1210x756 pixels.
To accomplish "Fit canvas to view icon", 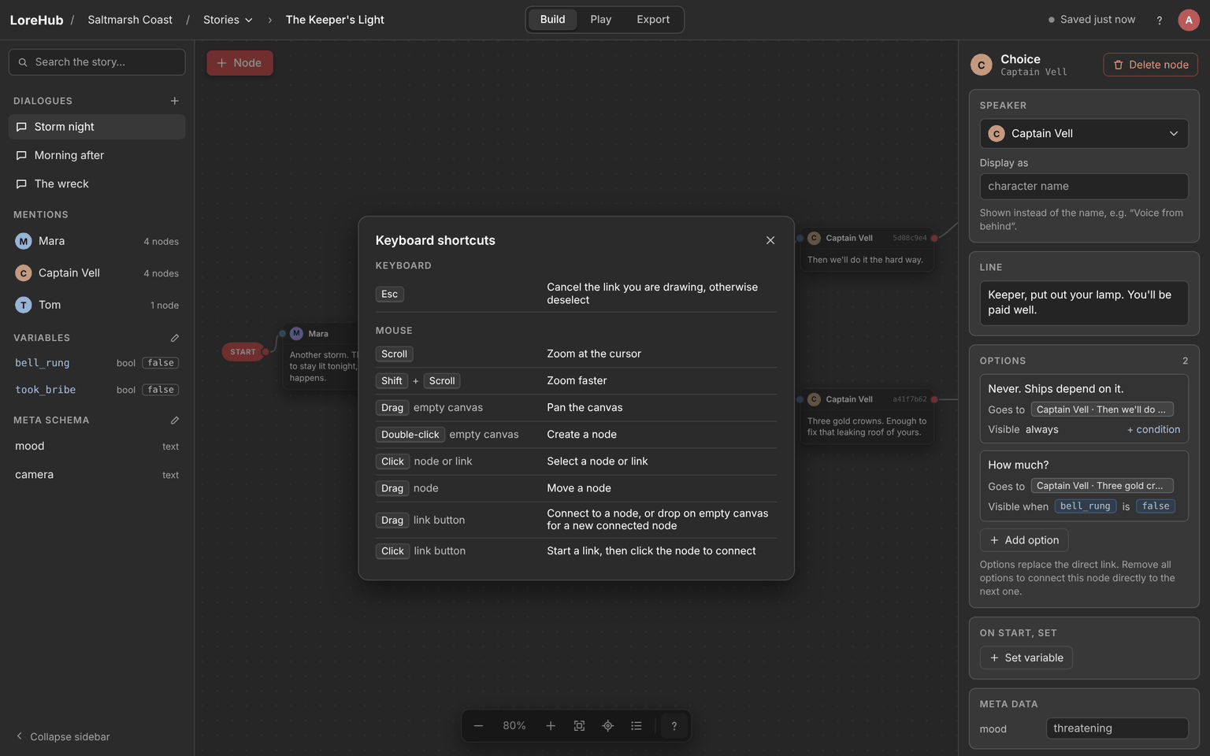I will point(579,726).
